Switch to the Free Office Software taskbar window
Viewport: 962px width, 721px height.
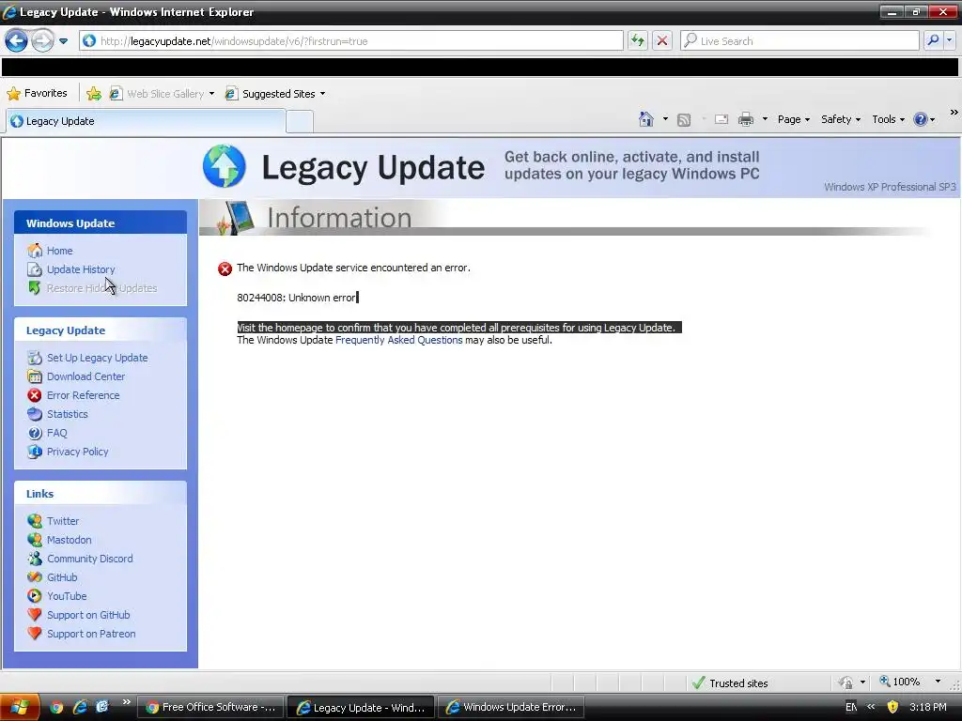point(210,707)
